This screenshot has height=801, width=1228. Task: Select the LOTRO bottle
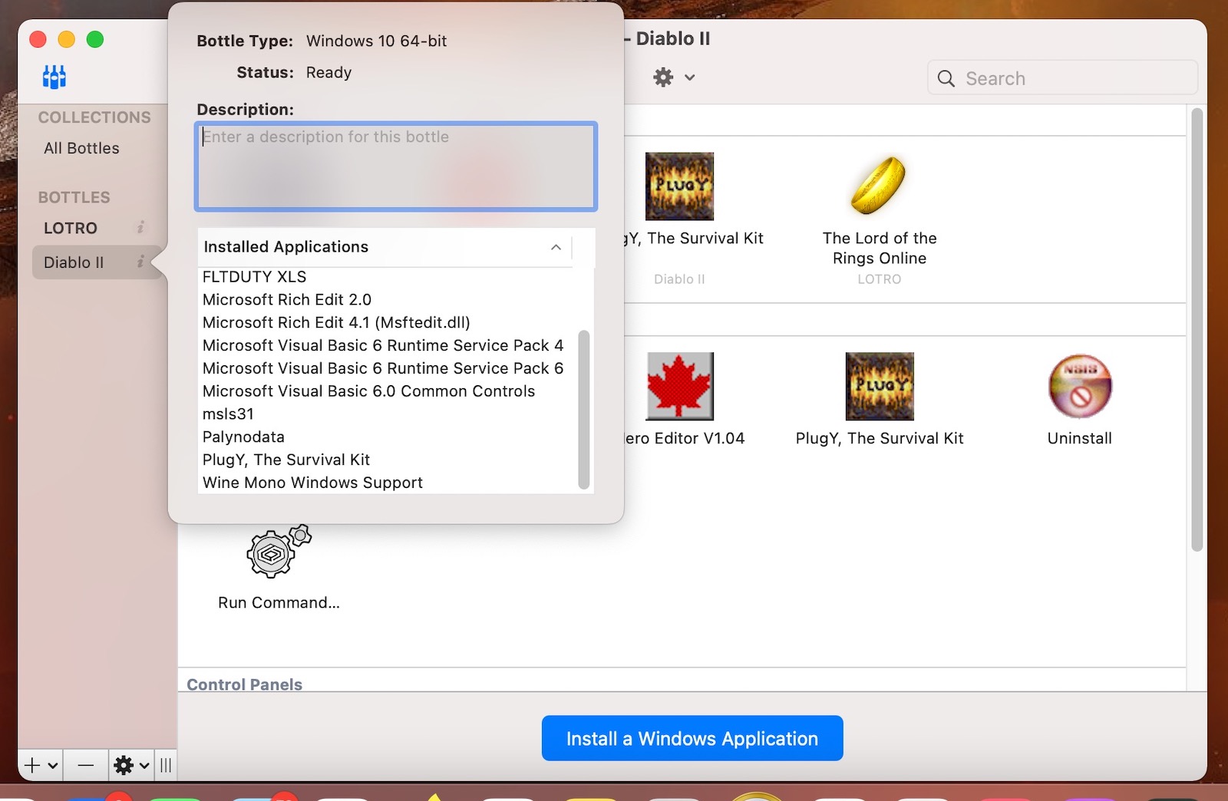click(x=71, y=228)
